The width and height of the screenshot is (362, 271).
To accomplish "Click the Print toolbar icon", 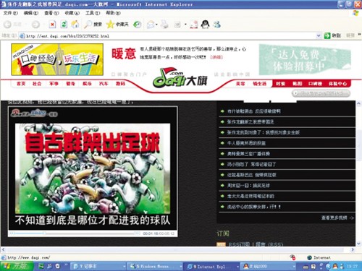I will 164,25.
